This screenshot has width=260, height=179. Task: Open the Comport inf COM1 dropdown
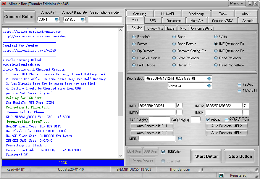coord(56,20)
